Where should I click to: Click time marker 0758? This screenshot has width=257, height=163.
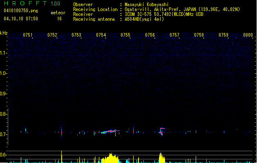199,35
